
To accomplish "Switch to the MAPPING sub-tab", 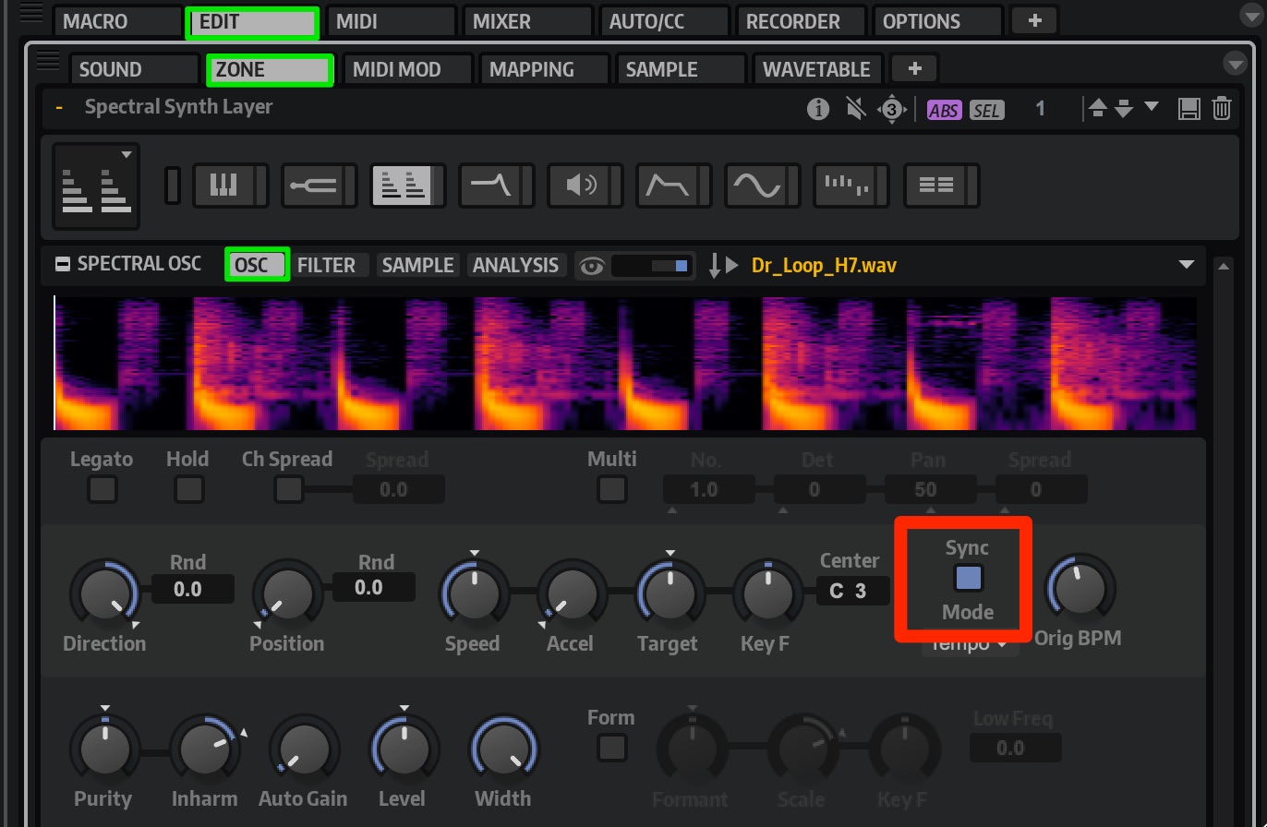I will click(545, 69).
